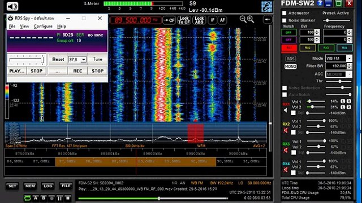Enable the Noise Blanker checkbox
Viewport: 362px width, 203px height.
pyautogui.click(x=284, y=20)
